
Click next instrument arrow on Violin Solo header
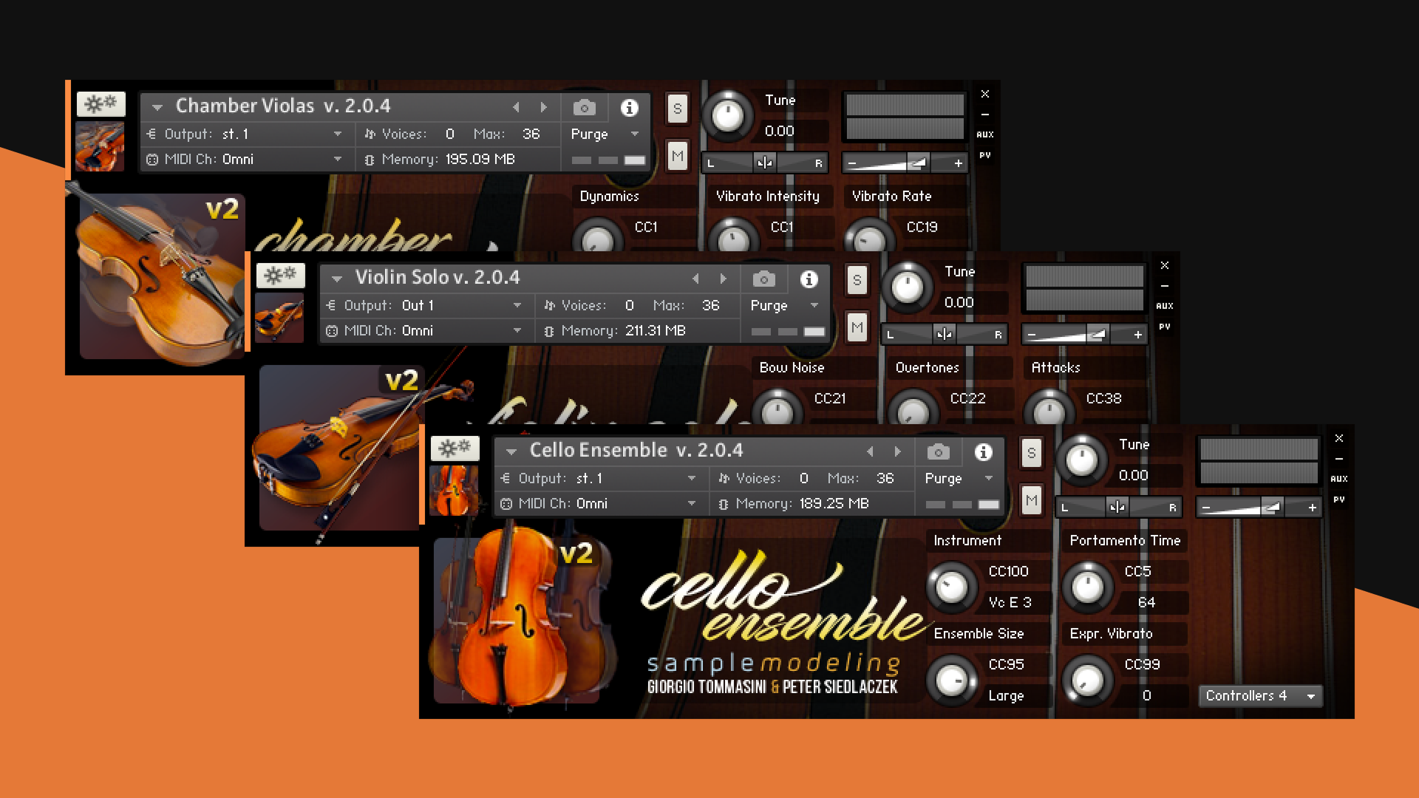(x=723, y=279)
